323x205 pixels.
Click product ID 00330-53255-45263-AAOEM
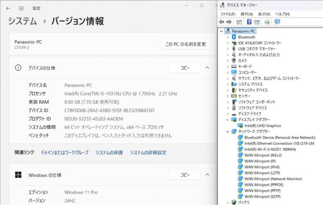(94, 119)
